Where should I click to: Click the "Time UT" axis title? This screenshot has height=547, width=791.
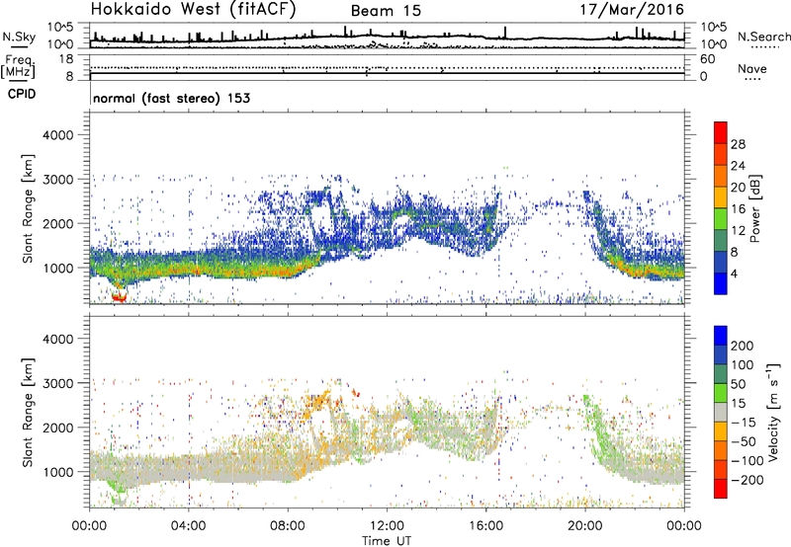387,540
